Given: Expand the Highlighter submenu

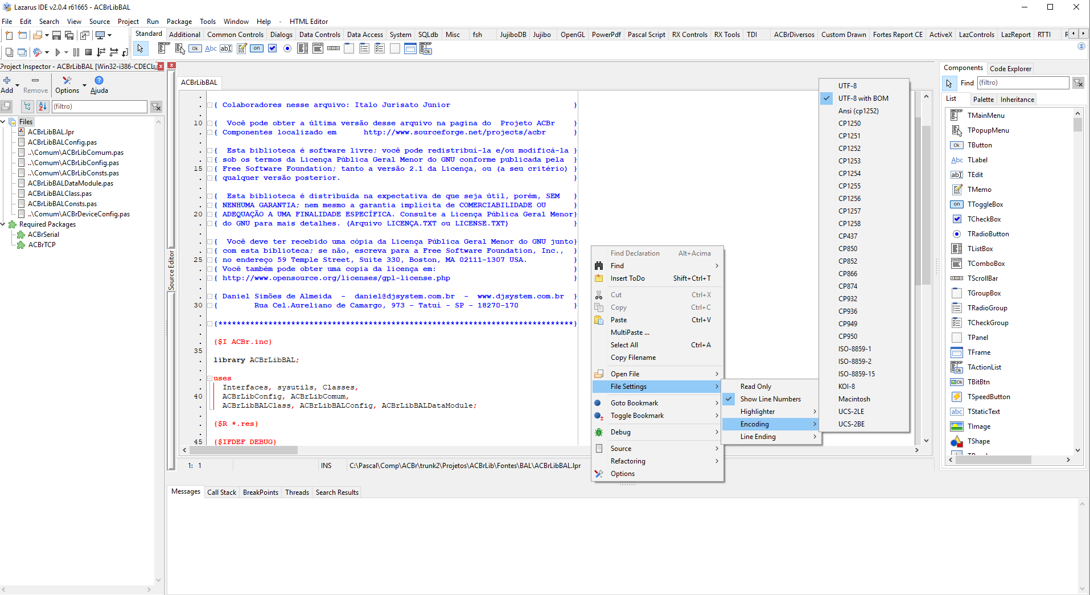Looking at the screenshot, I should pos(771,412).
